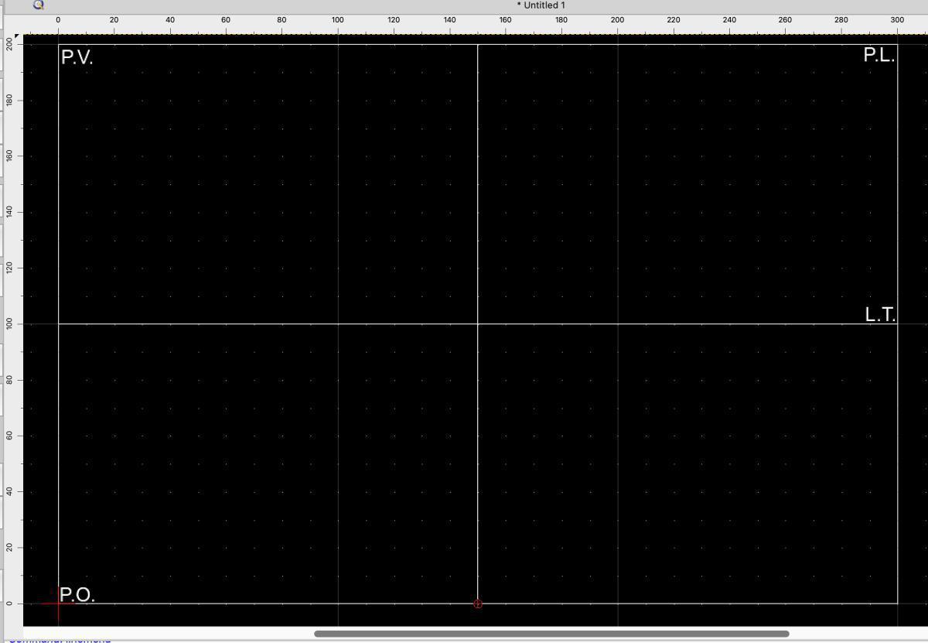Click the horizontal scrollbar thumb
Screen dimensions: 928x643
pyautogui.click(x=551, y=634)
